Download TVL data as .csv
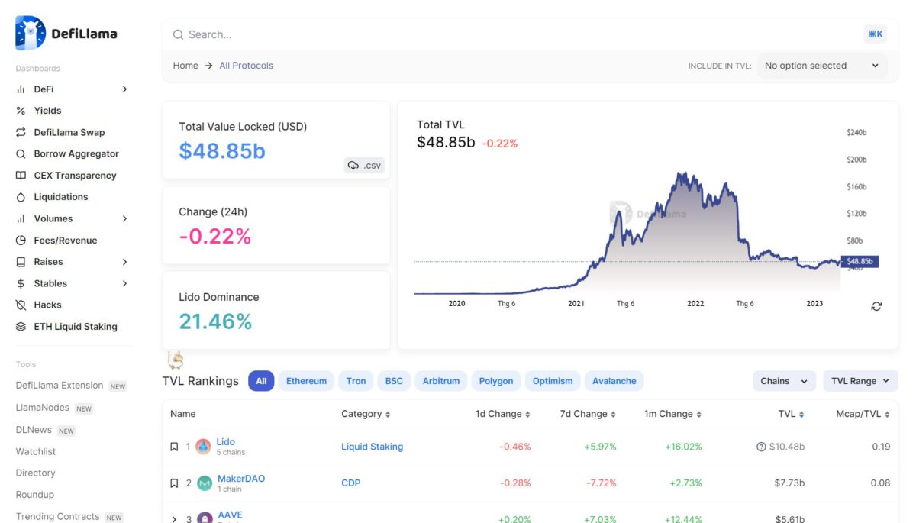Screen dimensions: 916x523 tap(364, 165)
